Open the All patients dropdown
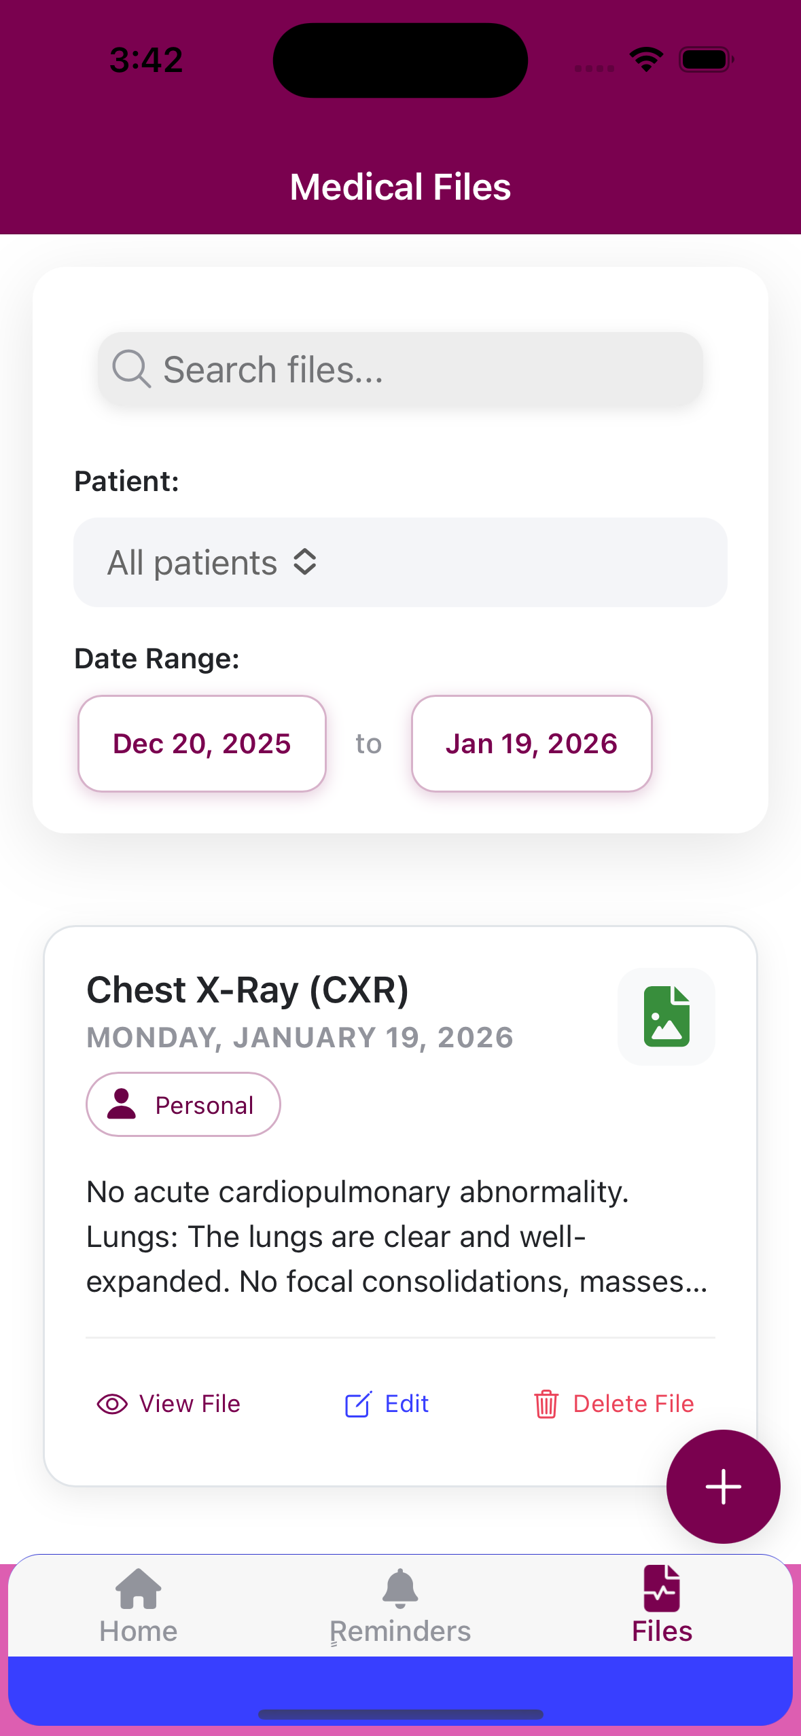 (399, 562)
